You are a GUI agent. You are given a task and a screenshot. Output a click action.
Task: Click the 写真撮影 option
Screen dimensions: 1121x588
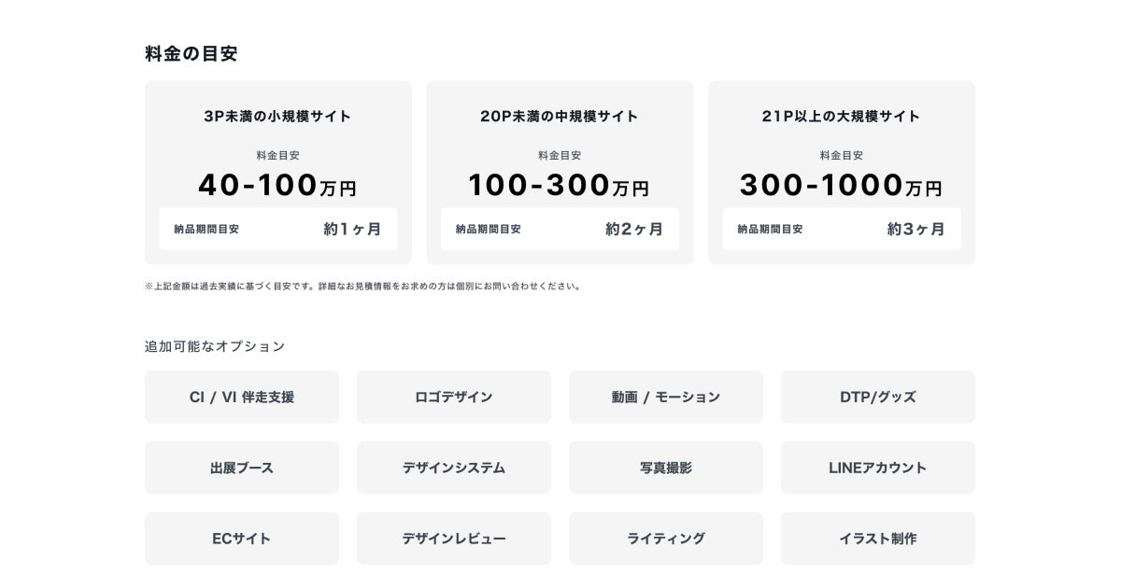[666, 468]
